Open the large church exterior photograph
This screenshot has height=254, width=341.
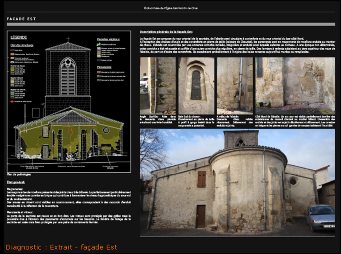click(x=237, y=183)
